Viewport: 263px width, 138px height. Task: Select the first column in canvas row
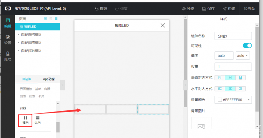(90, 109)
